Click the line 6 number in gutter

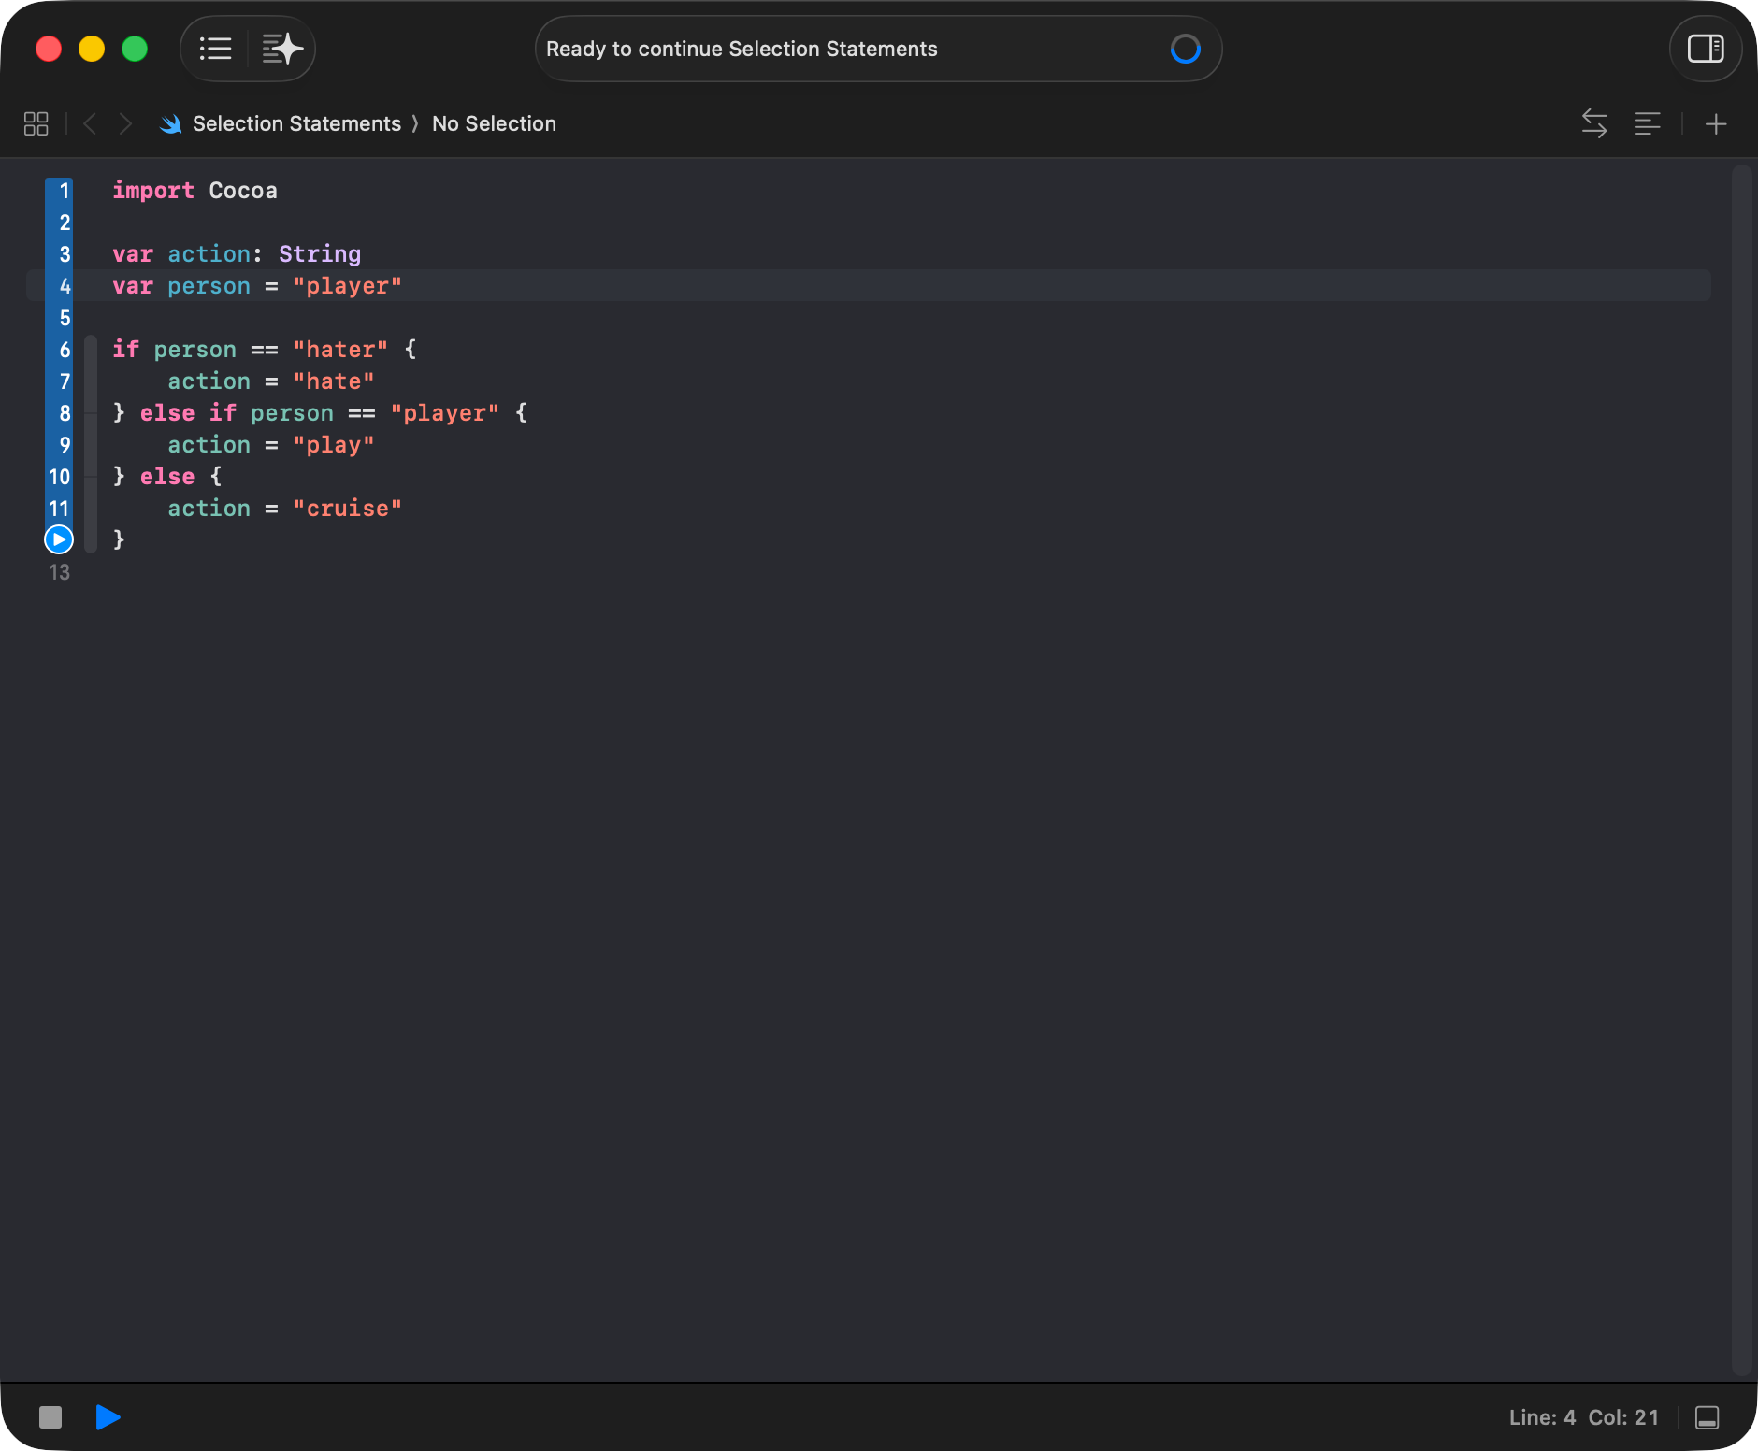[x=65, y=350]
